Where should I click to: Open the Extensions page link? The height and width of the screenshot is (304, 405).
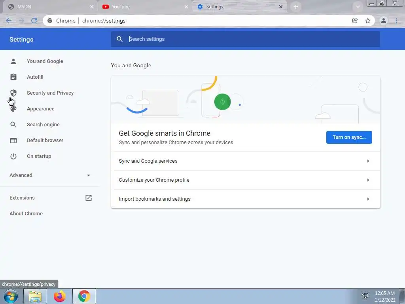pyautogui.click(x=22, y=198)
